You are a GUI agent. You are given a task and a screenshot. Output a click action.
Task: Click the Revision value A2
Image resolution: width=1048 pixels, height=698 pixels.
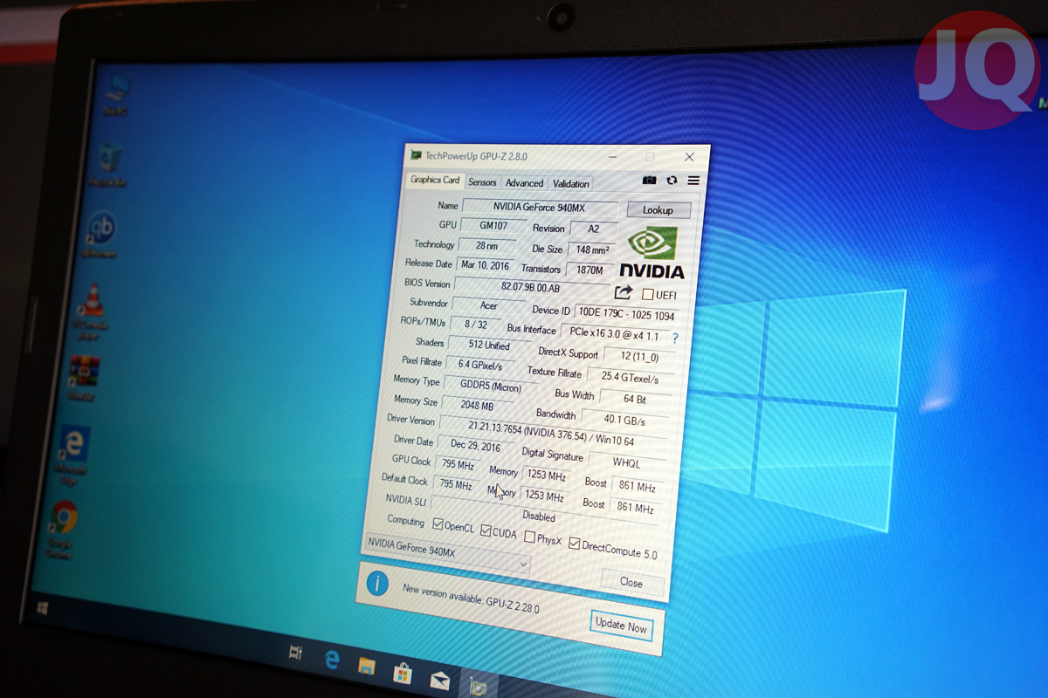[594, 229]
